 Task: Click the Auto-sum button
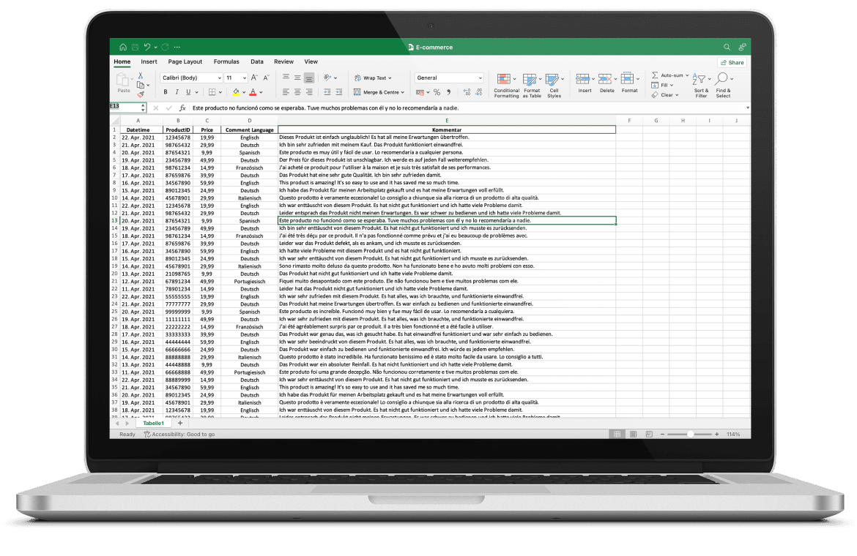pyautogui.click(x=671, y=75)
